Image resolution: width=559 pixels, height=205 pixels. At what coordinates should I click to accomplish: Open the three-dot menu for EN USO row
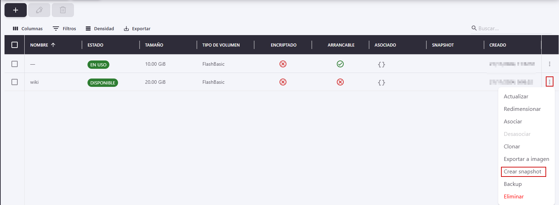[x=549, y=64]
